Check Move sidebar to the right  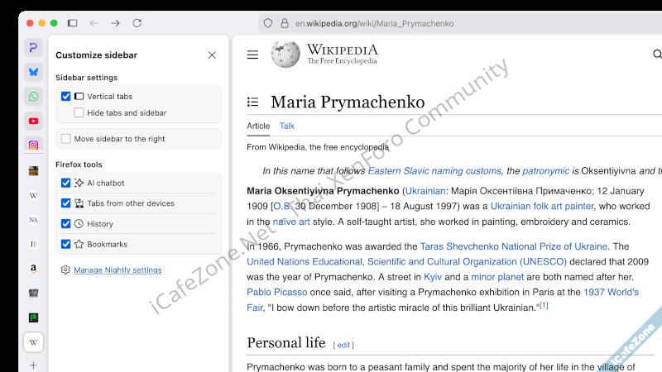[66, 139]
